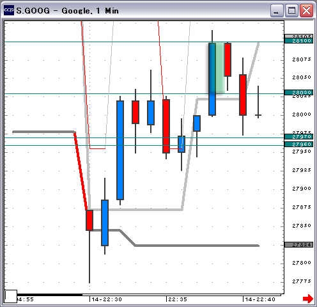Click the red right-arrow scroll icon
Viewport: 317px width, 307px height.
tap(308, 299)
